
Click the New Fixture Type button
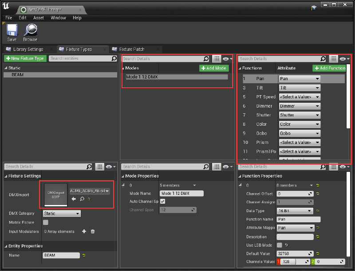[x=25, y=58]
